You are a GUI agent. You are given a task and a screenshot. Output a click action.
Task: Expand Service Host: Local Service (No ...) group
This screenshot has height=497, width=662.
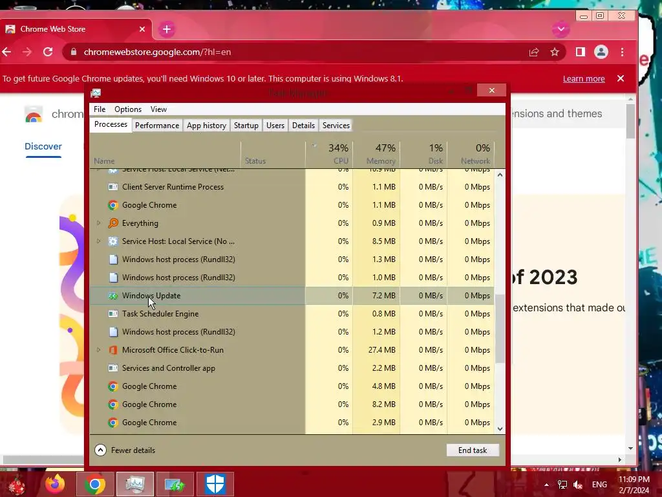(x=98, y=241)
